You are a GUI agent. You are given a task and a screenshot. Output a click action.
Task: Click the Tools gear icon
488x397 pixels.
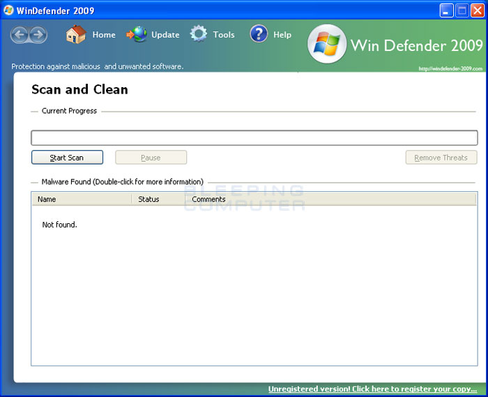click(x=199, y=33)
